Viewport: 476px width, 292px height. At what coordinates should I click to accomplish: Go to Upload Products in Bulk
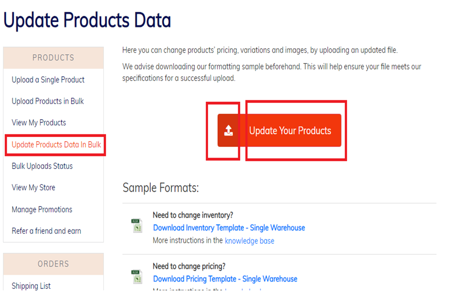coord(48,101)
